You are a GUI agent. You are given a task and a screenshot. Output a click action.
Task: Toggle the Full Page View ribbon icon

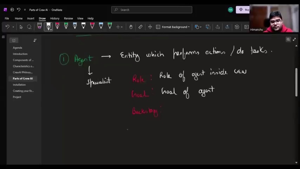[247, 27]
